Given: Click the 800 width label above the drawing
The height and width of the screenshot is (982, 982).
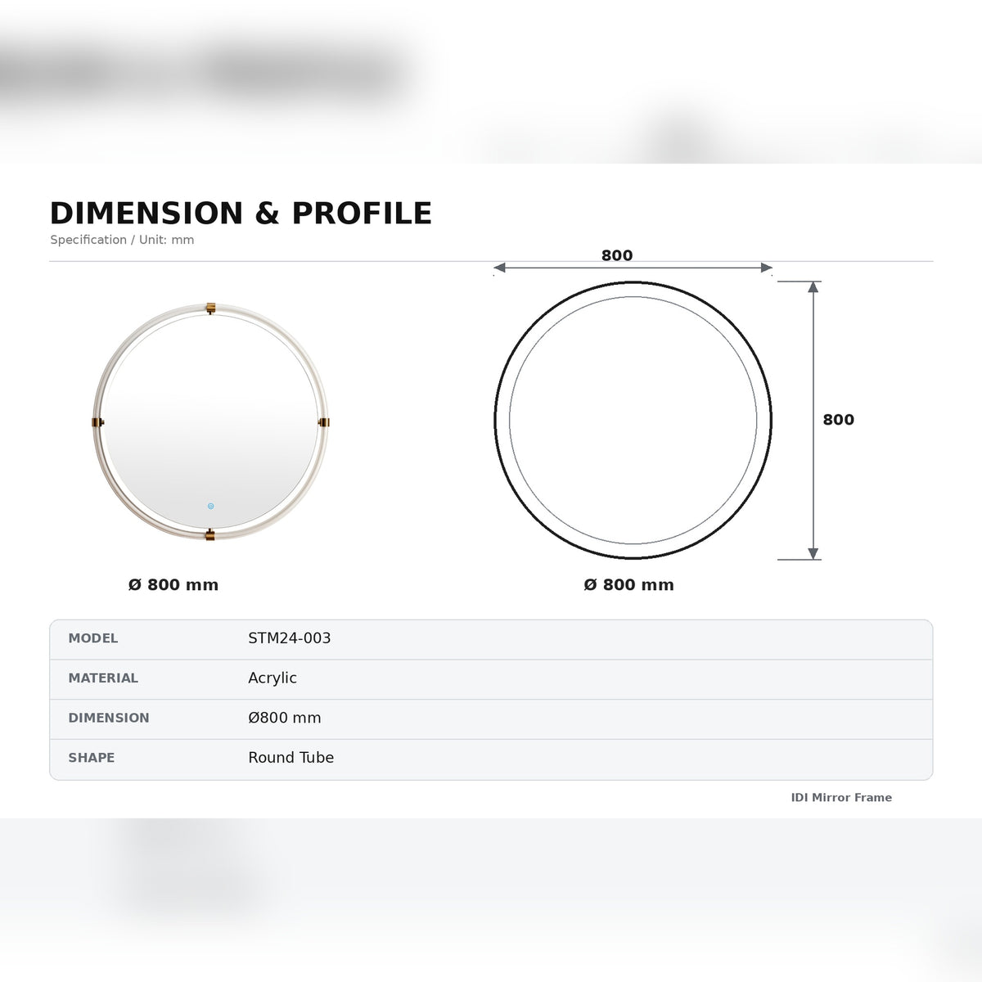Looking at the screenshot, I should 617,255.
